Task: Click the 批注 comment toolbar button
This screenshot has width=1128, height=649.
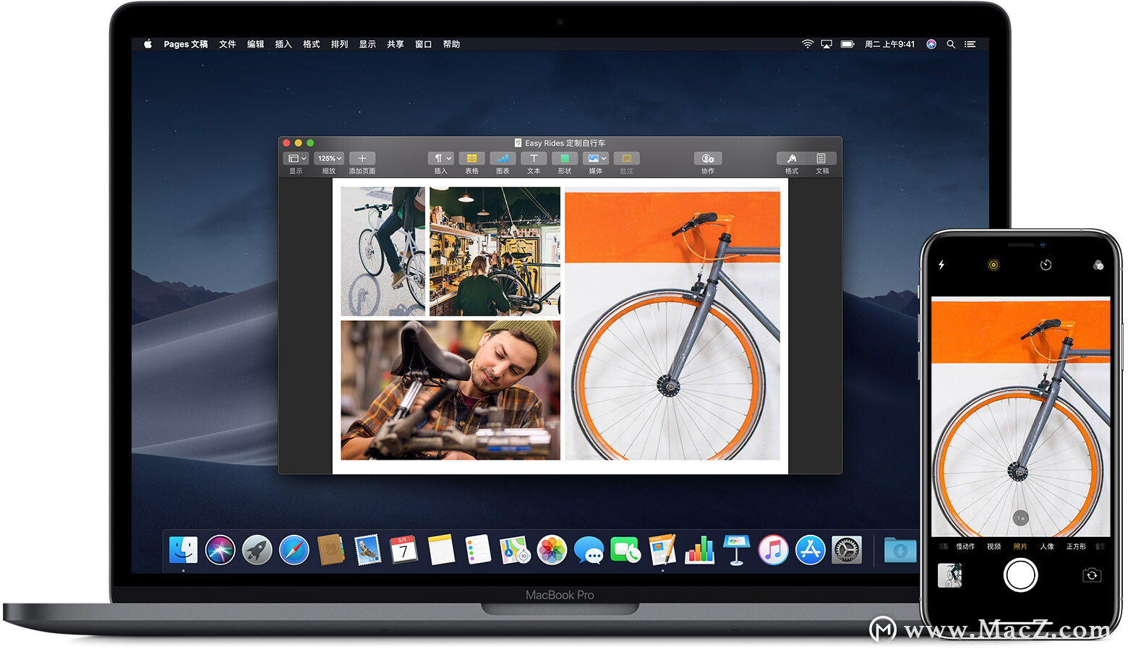Action: (x=627, y=158)
